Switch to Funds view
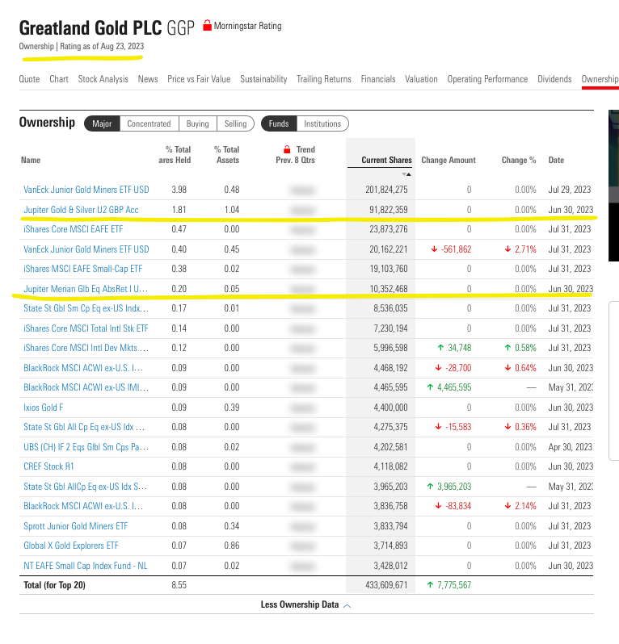Image resolution: width=619 pixels, height=644 pixels. pyautogui.click(x=279, y=123)
